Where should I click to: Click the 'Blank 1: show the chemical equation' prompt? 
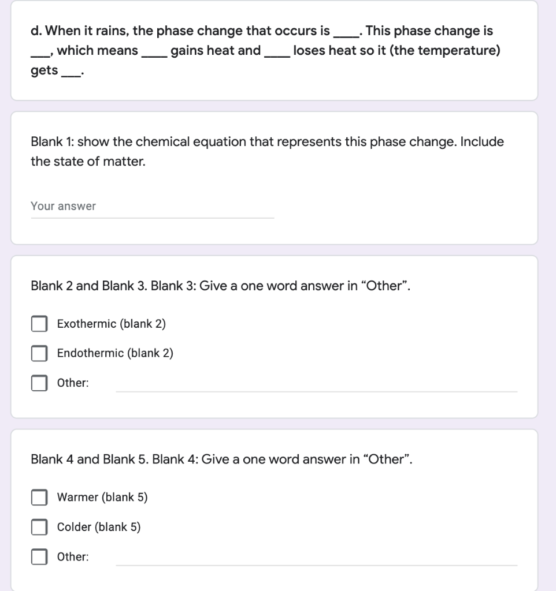point(267,142)
